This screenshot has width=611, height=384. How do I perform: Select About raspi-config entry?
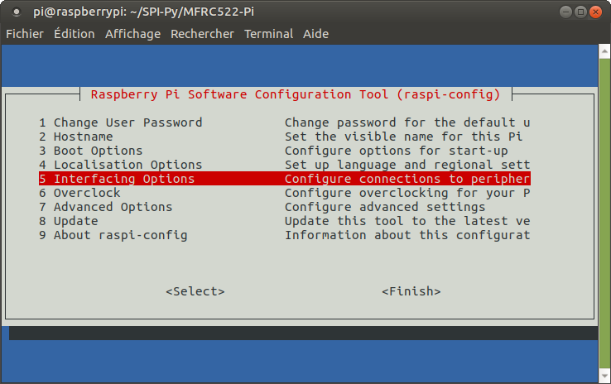120,235
